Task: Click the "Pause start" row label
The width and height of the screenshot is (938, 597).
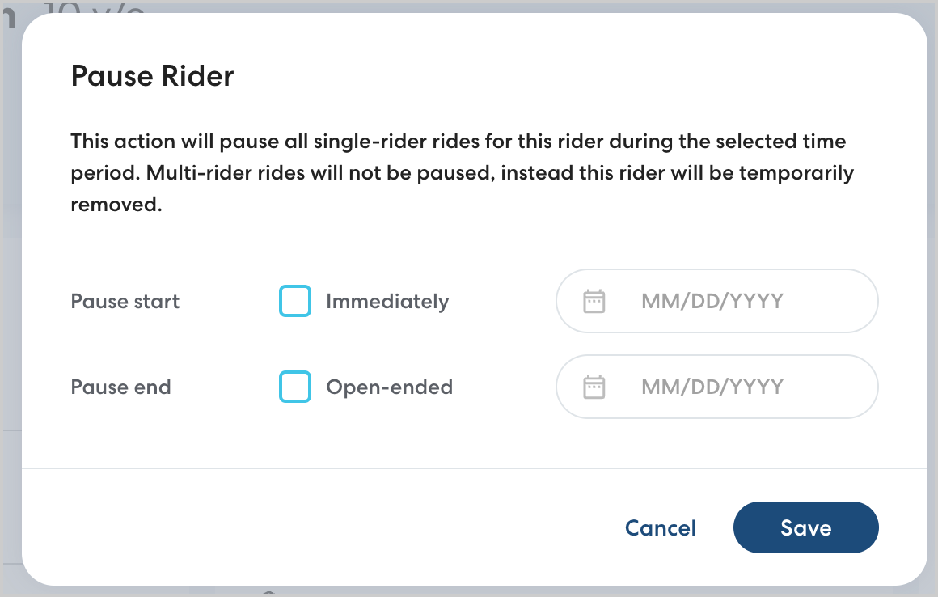Action: point(125,302)
